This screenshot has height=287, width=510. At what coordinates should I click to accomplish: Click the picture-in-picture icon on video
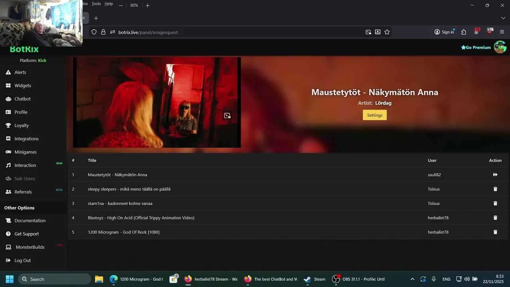point(227,116)
